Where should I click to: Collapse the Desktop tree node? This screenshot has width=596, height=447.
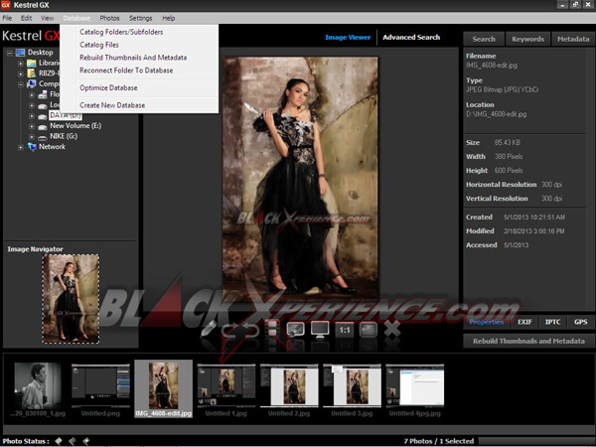[10, 53]
